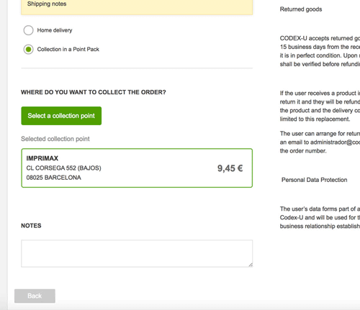Open the Select a collection point button
This screenshot has height=310, width=360.
click(61, 116)
